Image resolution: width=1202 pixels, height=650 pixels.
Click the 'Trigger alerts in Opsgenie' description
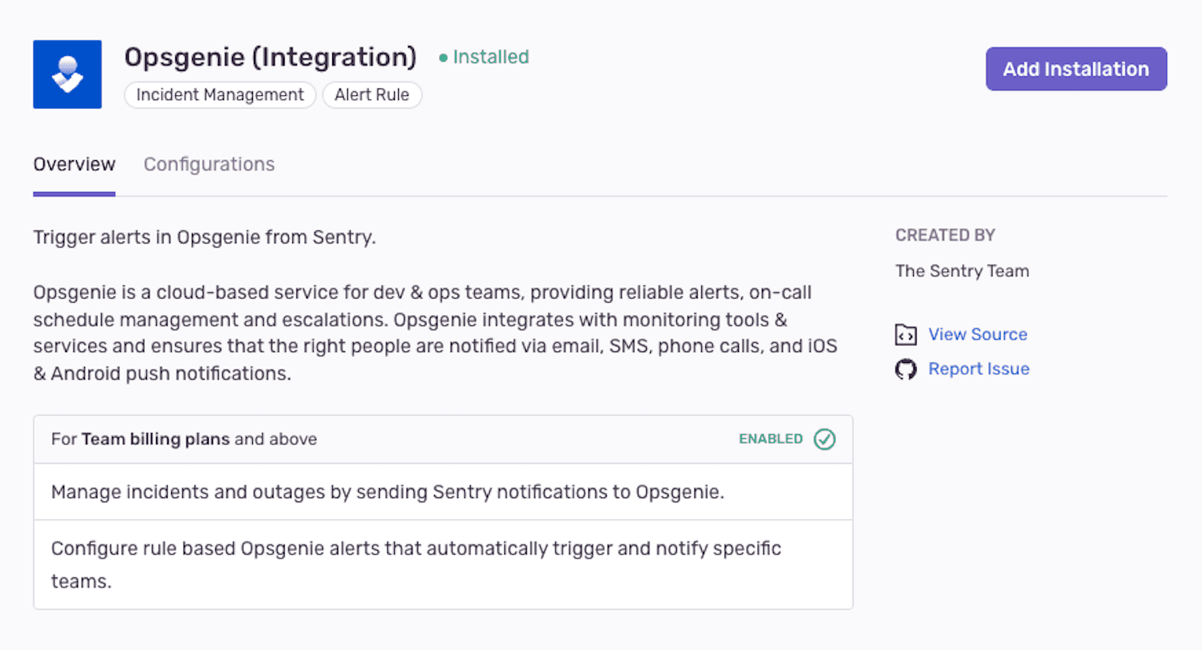205,238
